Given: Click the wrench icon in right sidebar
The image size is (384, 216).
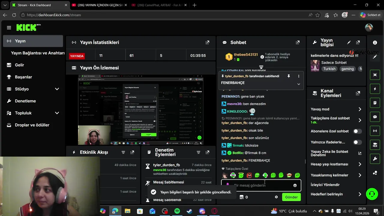Looking at the screenshot, I should coord(375,159).
